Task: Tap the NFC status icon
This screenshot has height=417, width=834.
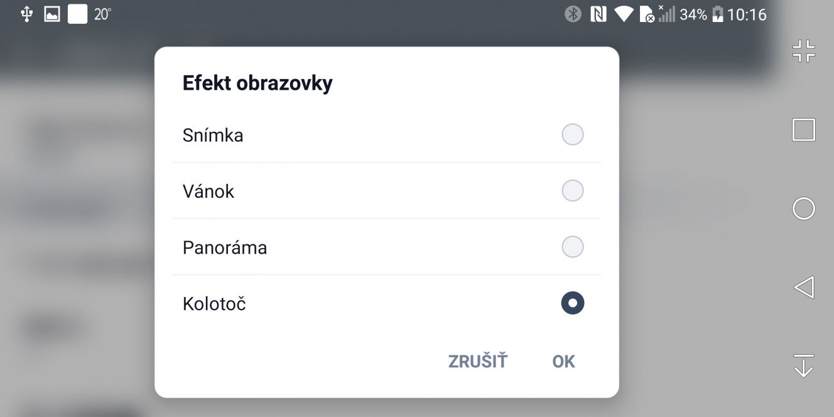Action: tap(598, 14)
